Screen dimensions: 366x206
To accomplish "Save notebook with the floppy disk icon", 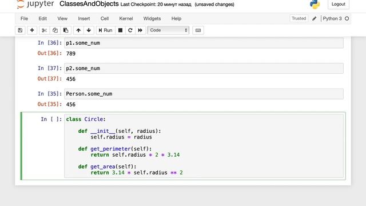I will [21, 30].
